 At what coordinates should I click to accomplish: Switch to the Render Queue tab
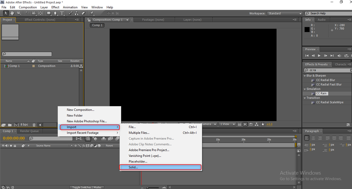29,131
